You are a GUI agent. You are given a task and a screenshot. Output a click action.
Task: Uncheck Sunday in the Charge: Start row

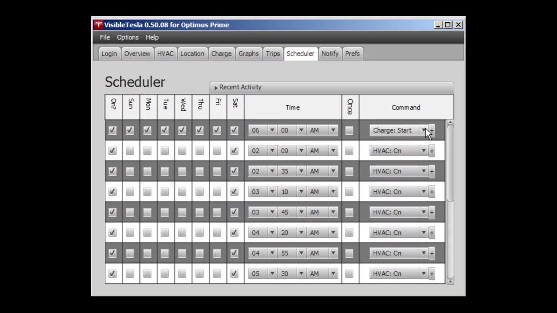[130, 130]
